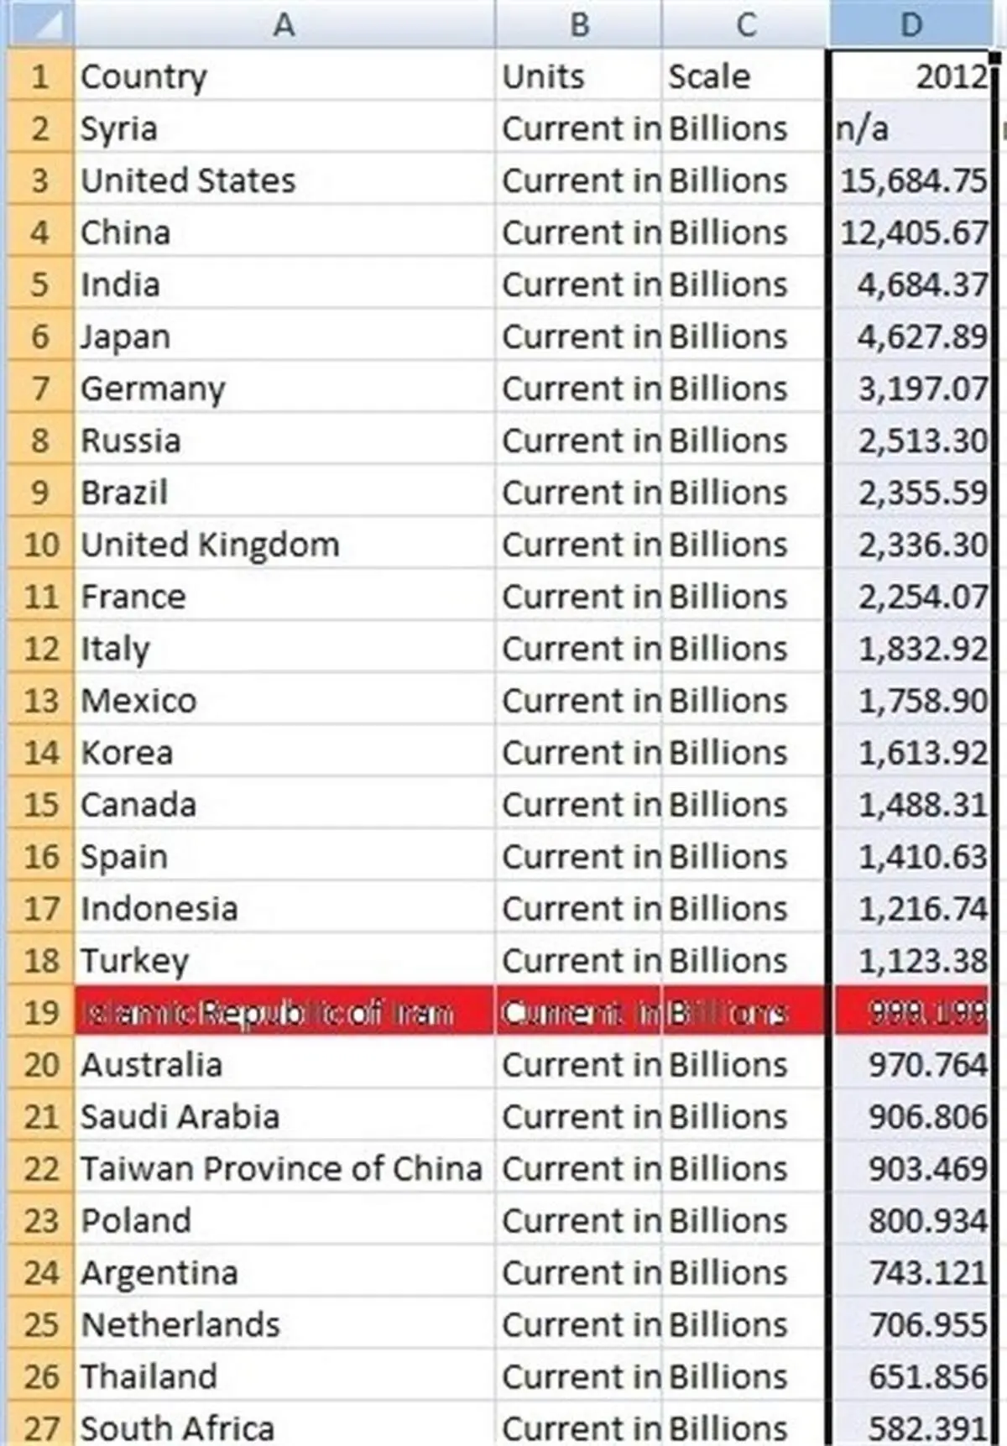
Task: Click the Units header cell
Action: pos(579,76)
